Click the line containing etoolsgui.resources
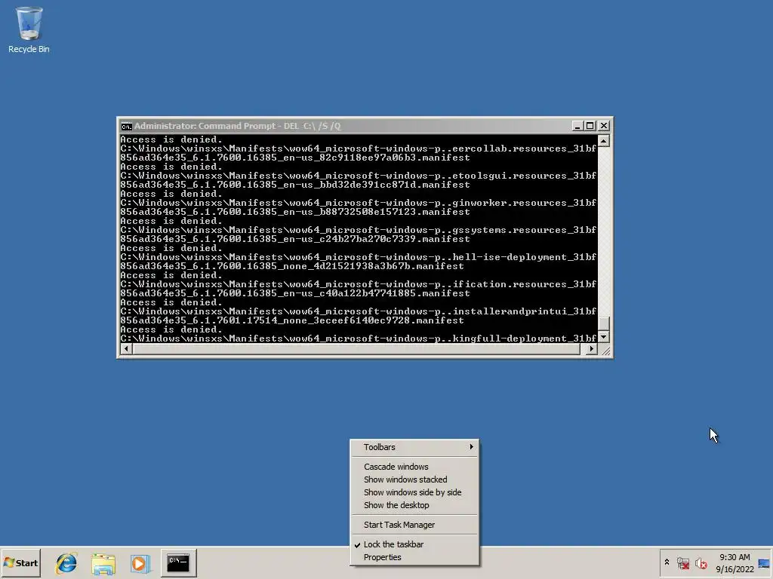This screenshot has width=773, height=579. (358, 176)
